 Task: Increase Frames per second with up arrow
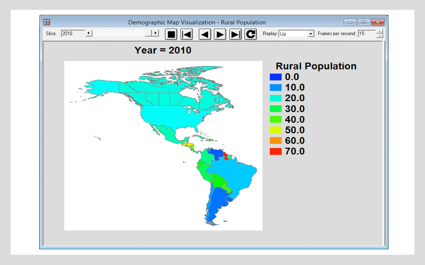tap(380, 32)
